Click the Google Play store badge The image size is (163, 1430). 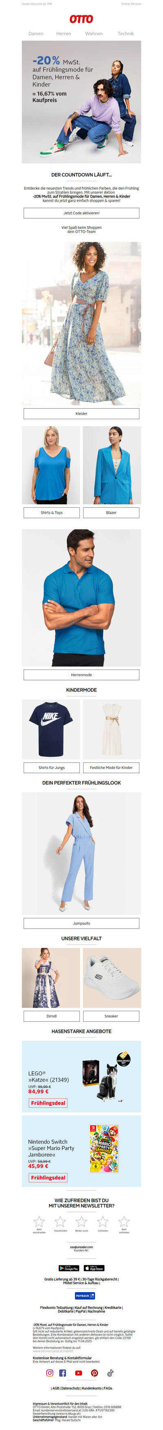(69, 1267)
